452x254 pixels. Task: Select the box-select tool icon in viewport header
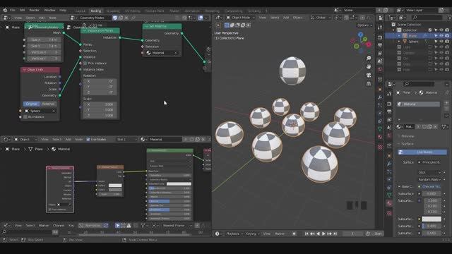tap(227, 25)
